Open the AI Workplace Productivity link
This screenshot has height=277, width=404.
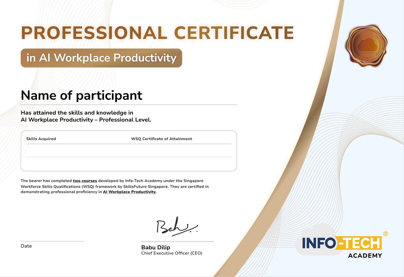pos(129,192)
